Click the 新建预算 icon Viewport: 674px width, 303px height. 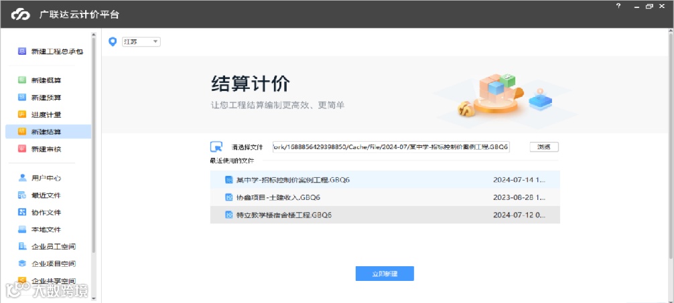click(x=22, y=97)
